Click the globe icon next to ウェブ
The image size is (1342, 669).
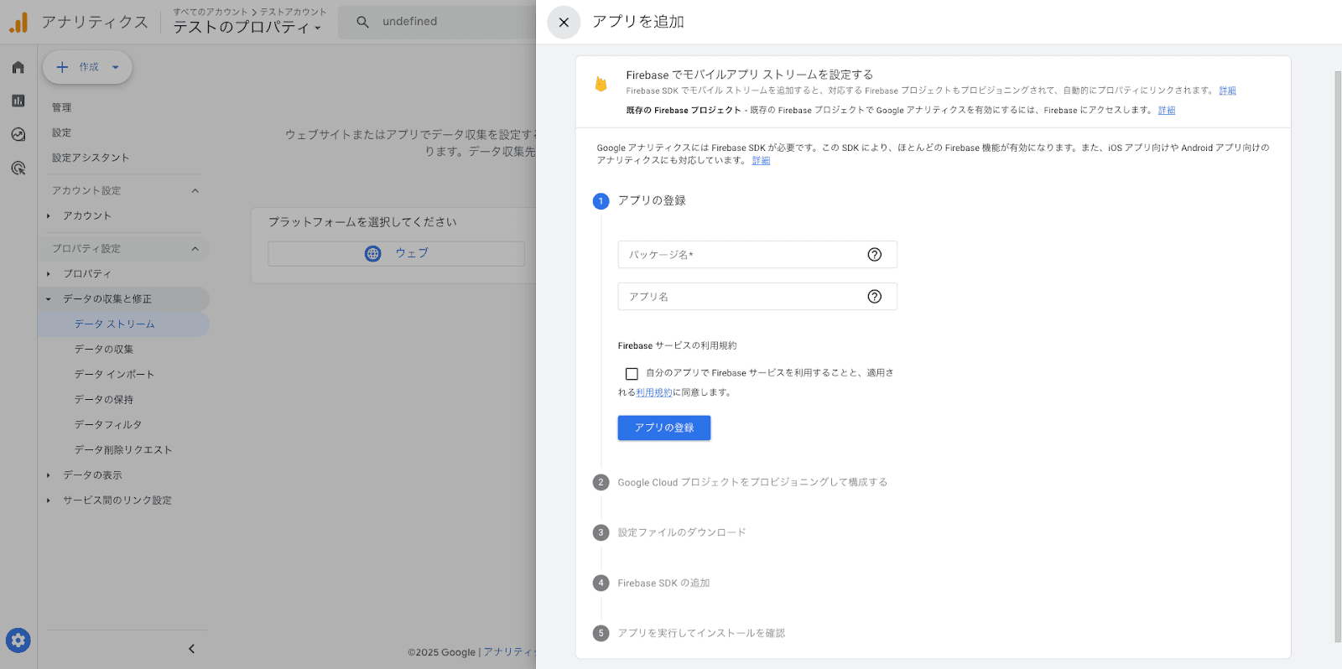(x=373, y=253)
